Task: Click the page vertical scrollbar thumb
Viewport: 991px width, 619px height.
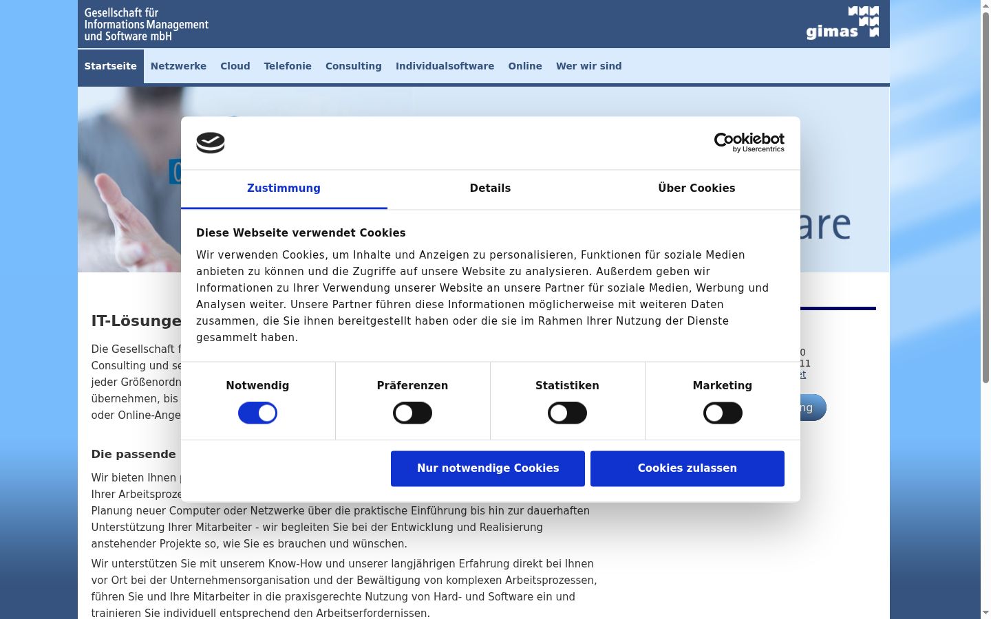Action: [985, 197]
